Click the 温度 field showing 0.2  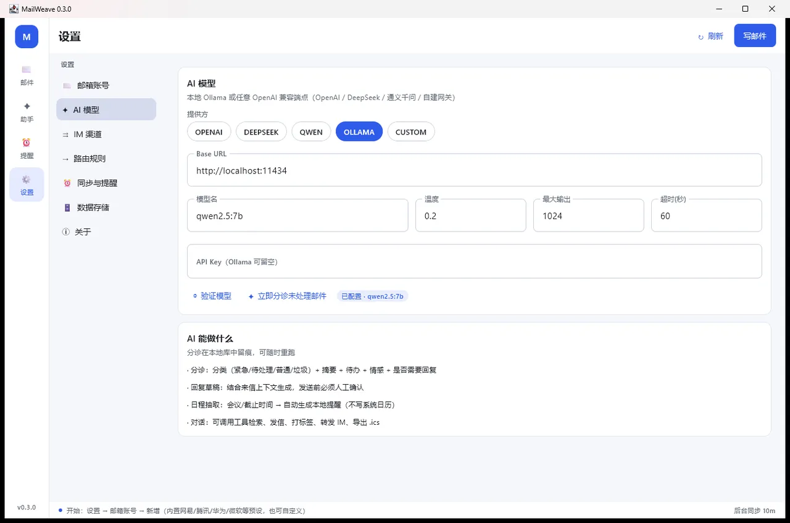click(x=470, y=215)
